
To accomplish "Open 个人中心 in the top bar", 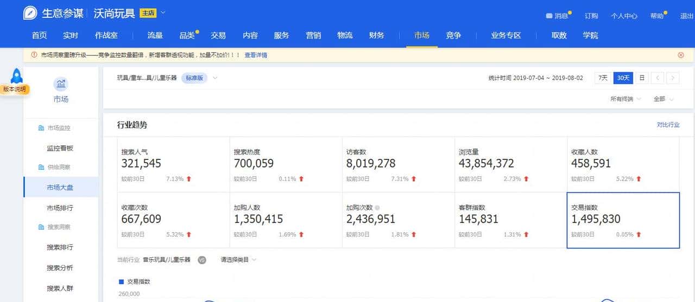I will (x=624, y=16).
